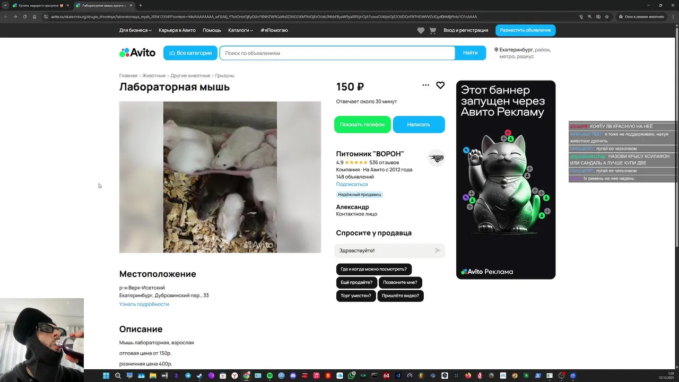Close the Лабораторная мышь tab
The height and width of the screenshot is (382, 679).
[131, 5]
